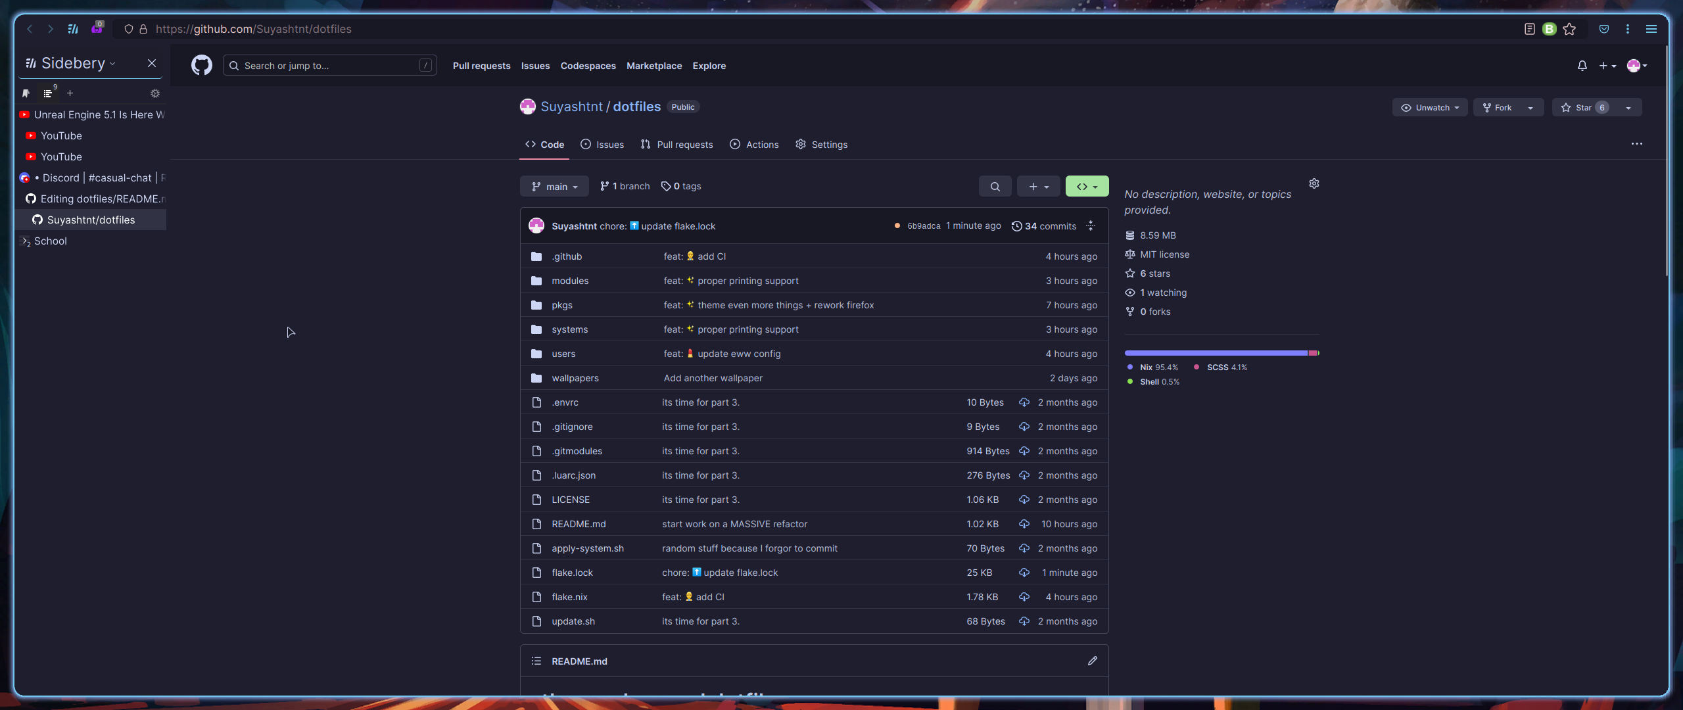Open the 1 branch link
Image resolution: width=1683 pixels, height=710 pixels.
625,186
